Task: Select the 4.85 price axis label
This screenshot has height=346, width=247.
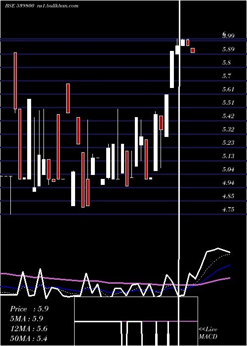Action: click(x=228, y=196)
